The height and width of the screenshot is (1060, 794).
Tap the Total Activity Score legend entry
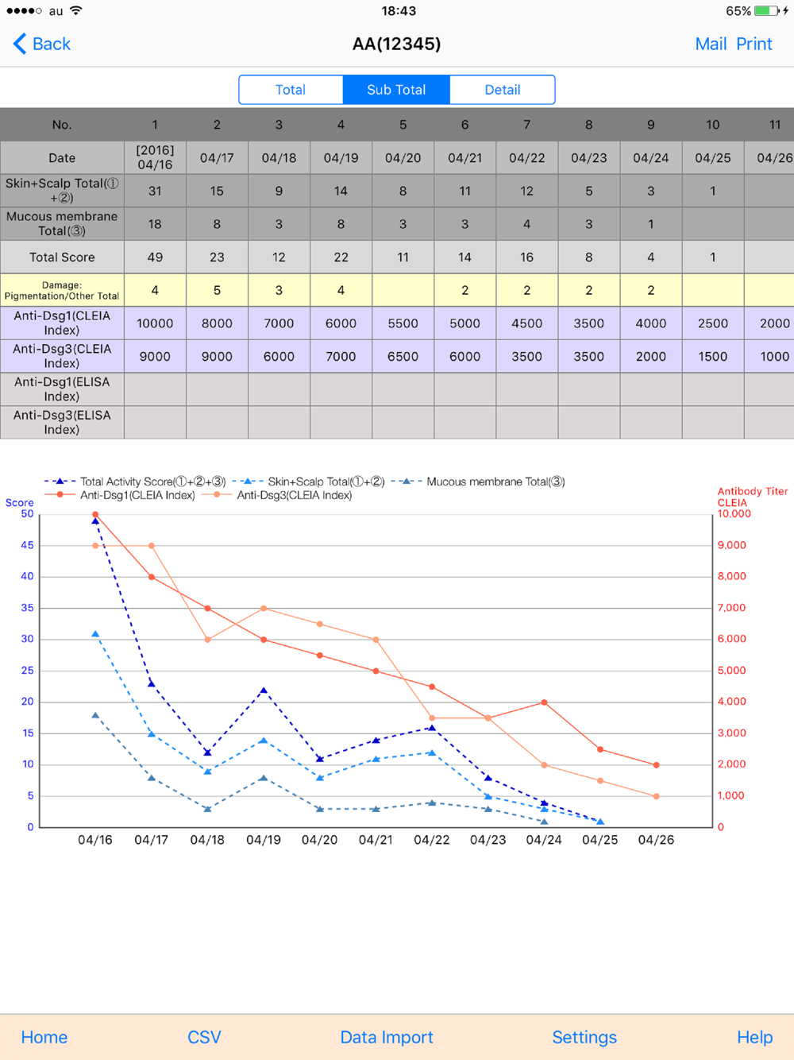(x=135, y=482)
